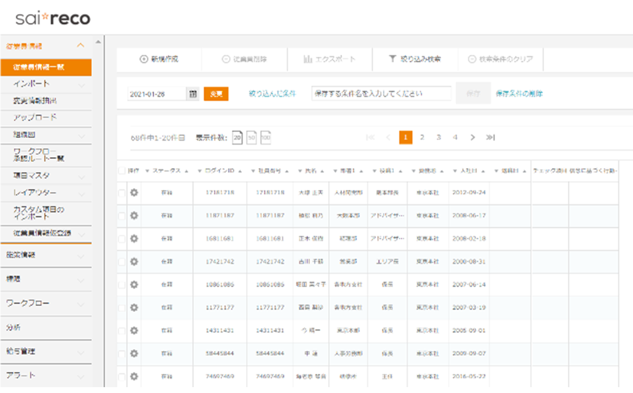Viewport: 633px width, 393px height.
Task: Click the saved condition name input field
Action: 381,93
